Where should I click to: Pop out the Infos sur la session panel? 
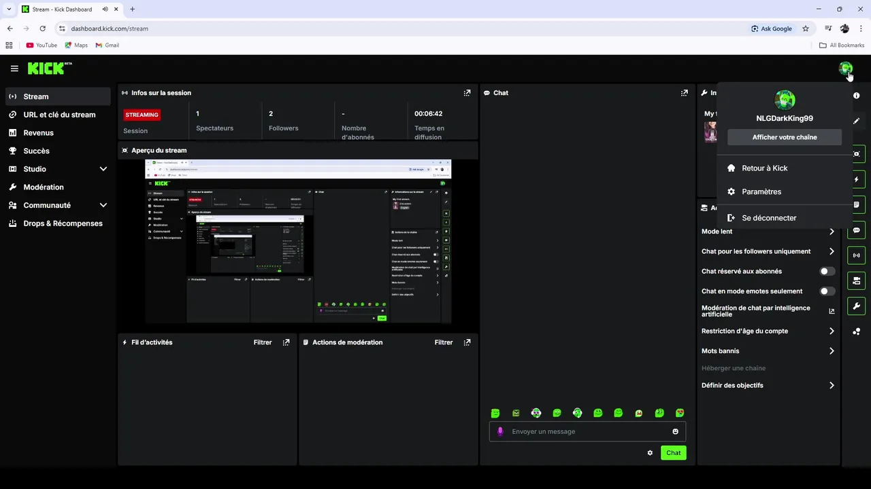pyautogui.click(x=467, y=93)
